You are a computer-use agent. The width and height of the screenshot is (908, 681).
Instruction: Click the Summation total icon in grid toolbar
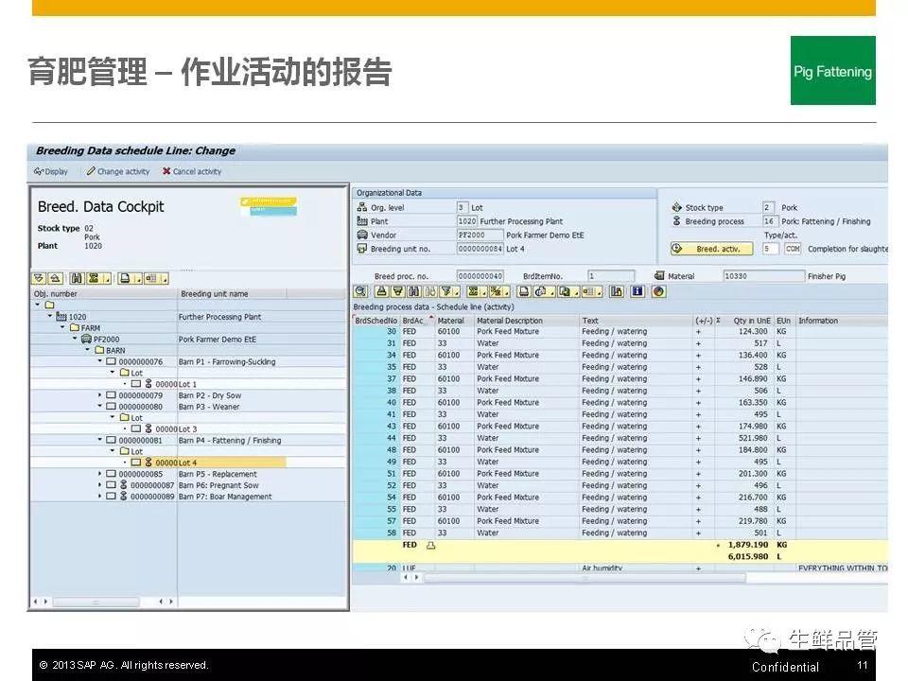pos(474,292)
